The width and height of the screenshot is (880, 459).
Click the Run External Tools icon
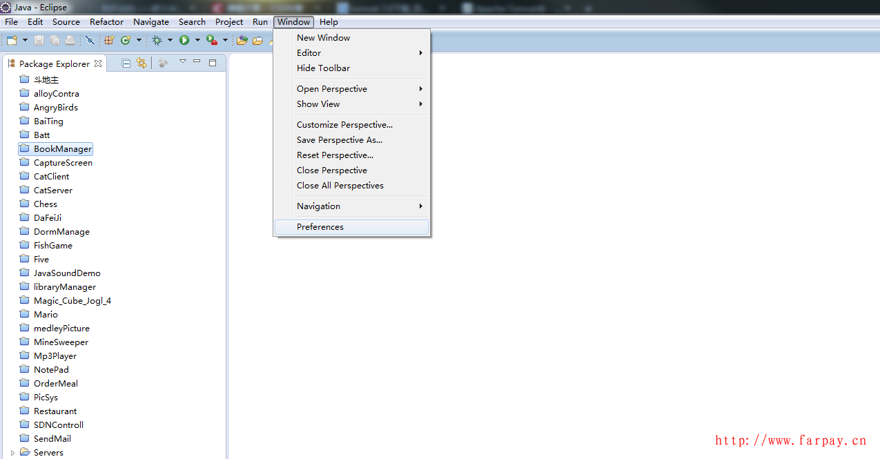(x=212, y=41)
